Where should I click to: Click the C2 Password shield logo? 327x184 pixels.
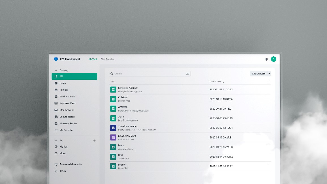pyautogui.click(x=56, y=59)
